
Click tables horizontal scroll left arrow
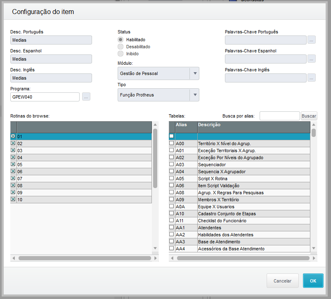pyautogui.click(x=172, y=258)
